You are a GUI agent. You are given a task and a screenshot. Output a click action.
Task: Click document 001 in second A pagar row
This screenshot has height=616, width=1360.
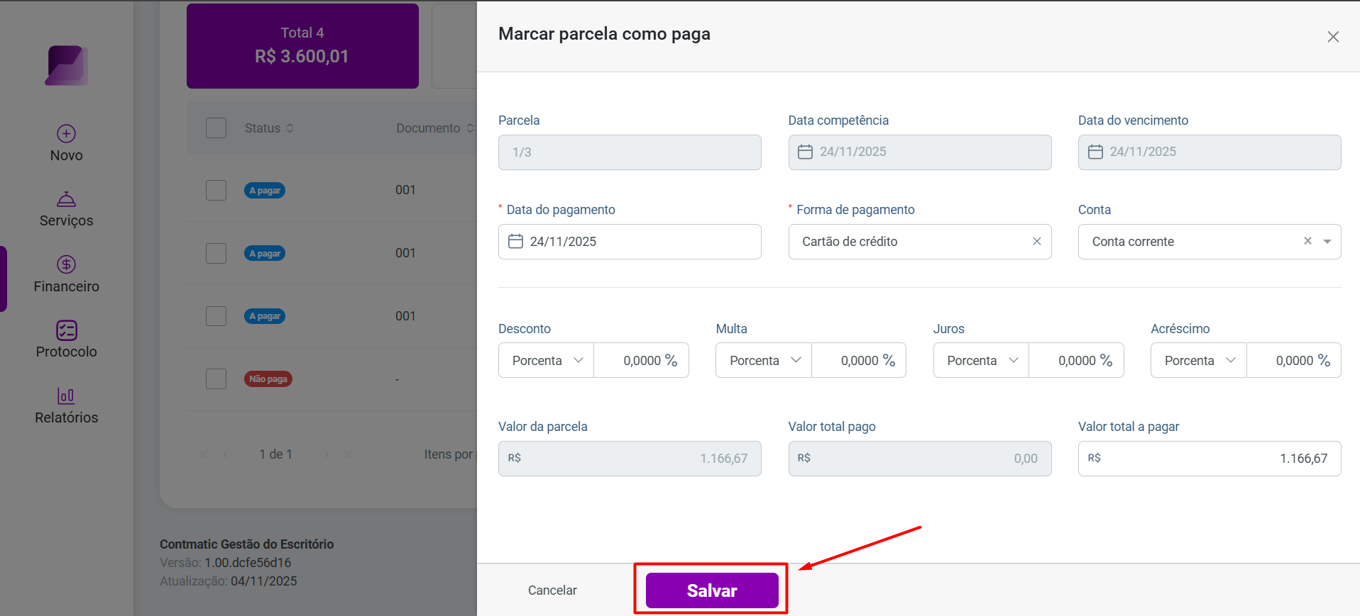click(405, 253)
